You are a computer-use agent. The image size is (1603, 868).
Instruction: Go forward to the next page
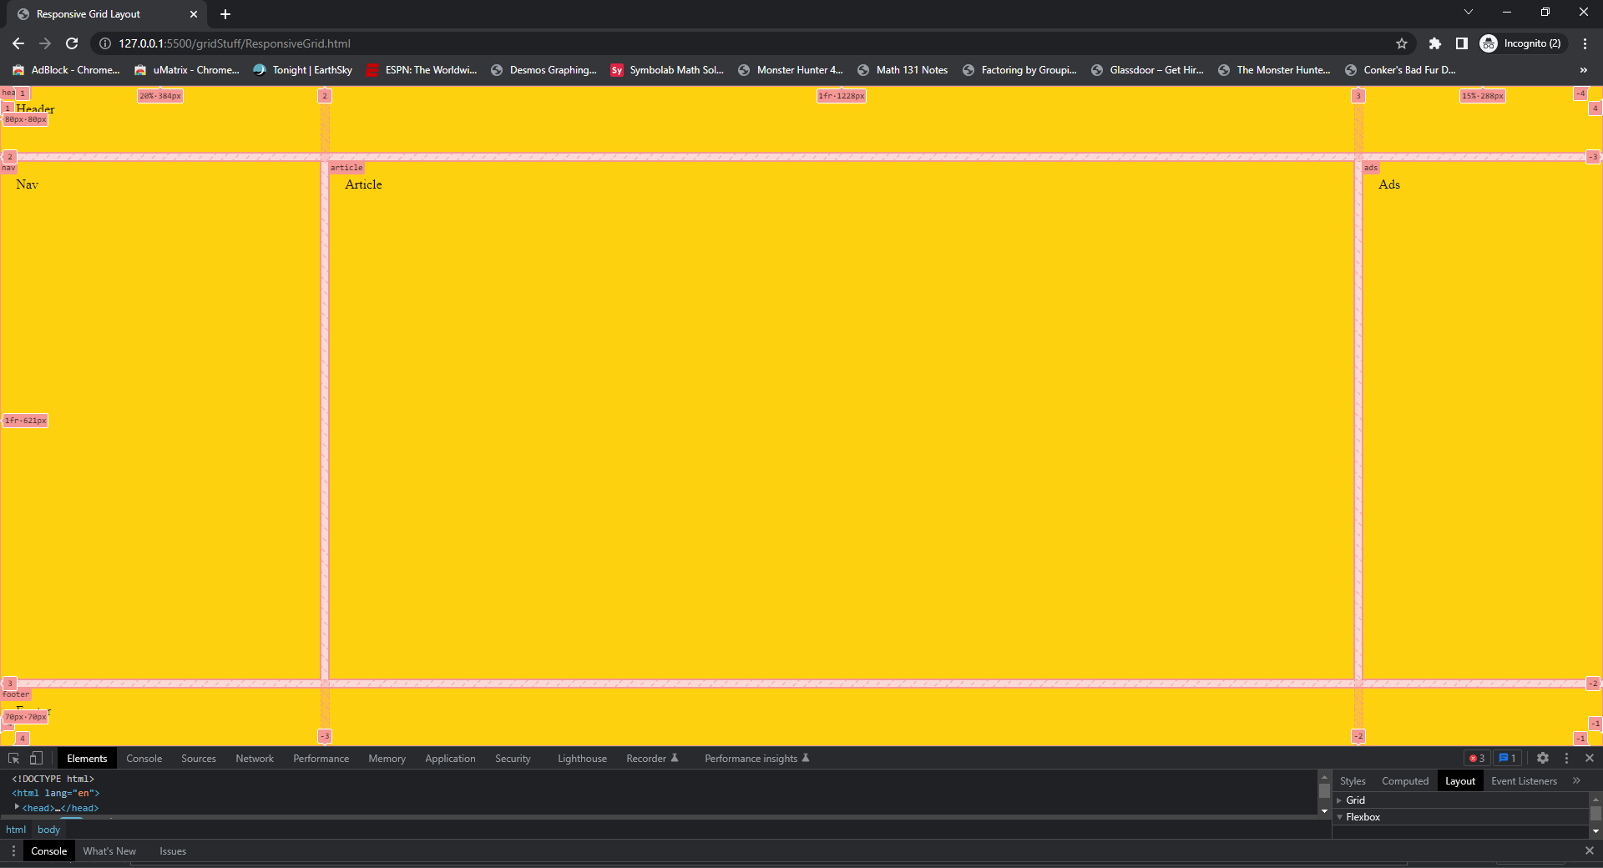(45, 43)
